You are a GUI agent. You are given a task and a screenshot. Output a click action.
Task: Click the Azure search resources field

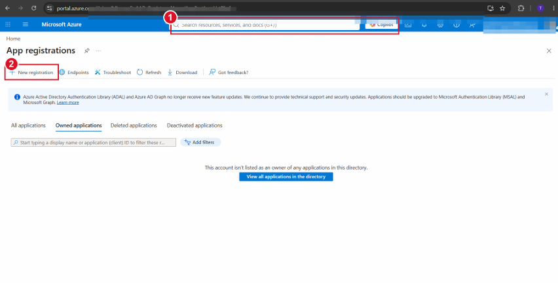266,25
